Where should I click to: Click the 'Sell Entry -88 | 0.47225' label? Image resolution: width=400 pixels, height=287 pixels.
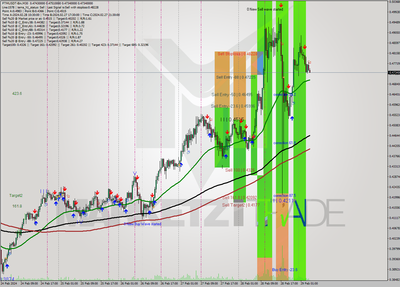click(236, 77)
